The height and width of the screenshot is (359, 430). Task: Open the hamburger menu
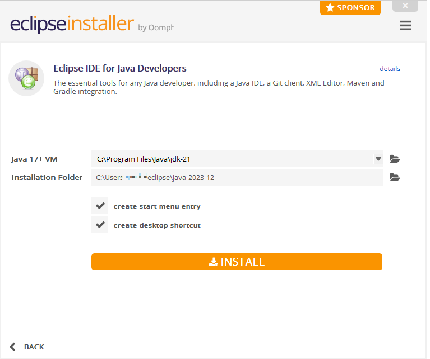pyautogui.click(x=405, y=26)
